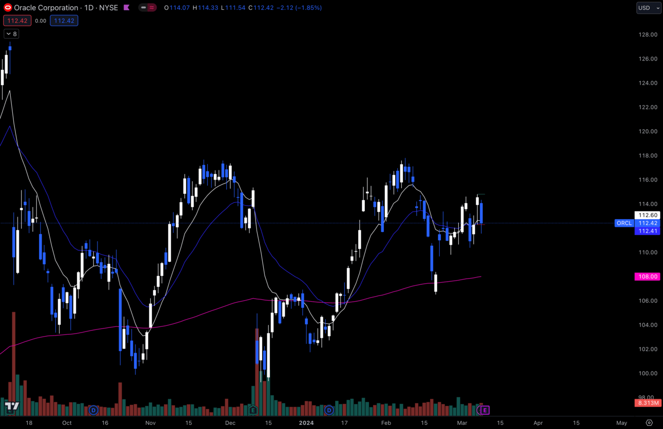Open the TradingView logo at the chart's bottom left

point(12,406)
